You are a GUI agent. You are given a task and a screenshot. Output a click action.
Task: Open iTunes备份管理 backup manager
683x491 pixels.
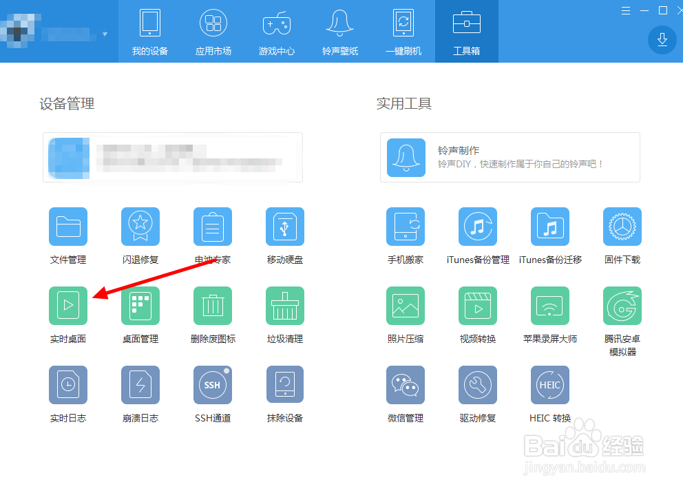tap(477, 227)
